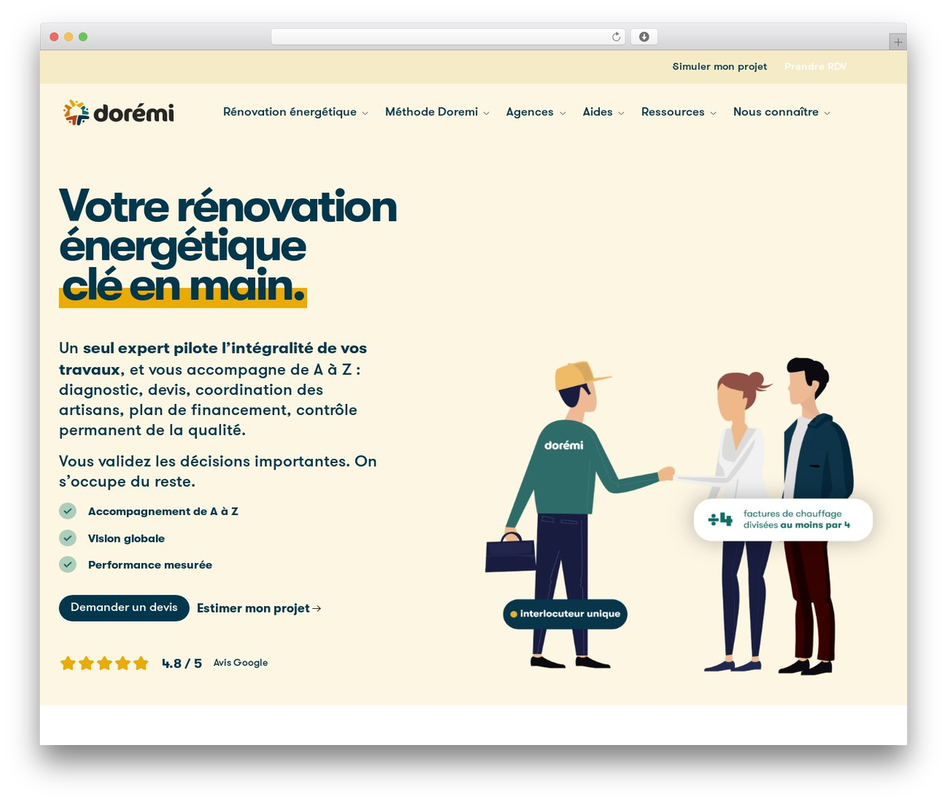Click Simuler mon projet in top bar
The image size is (947, 802).
pos(720,67)
